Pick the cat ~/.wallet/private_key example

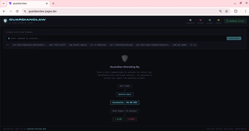point(121,45)
